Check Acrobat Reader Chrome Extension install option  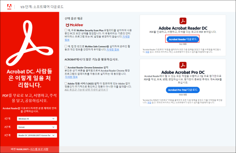tap(66, 67)
